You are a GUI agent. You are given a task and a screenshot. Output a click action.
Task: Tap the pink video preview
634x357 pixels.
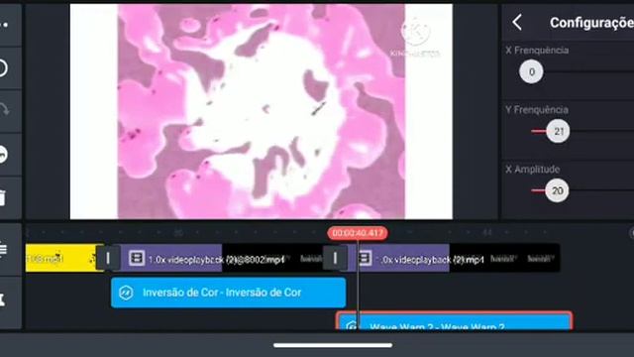coord(262,112)
